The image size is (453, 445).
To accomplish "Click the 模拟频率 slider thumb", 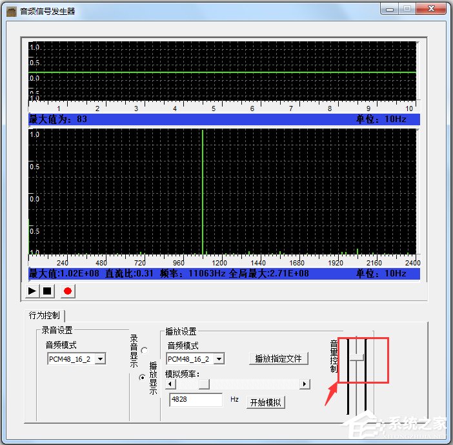I will pos(204,384).
